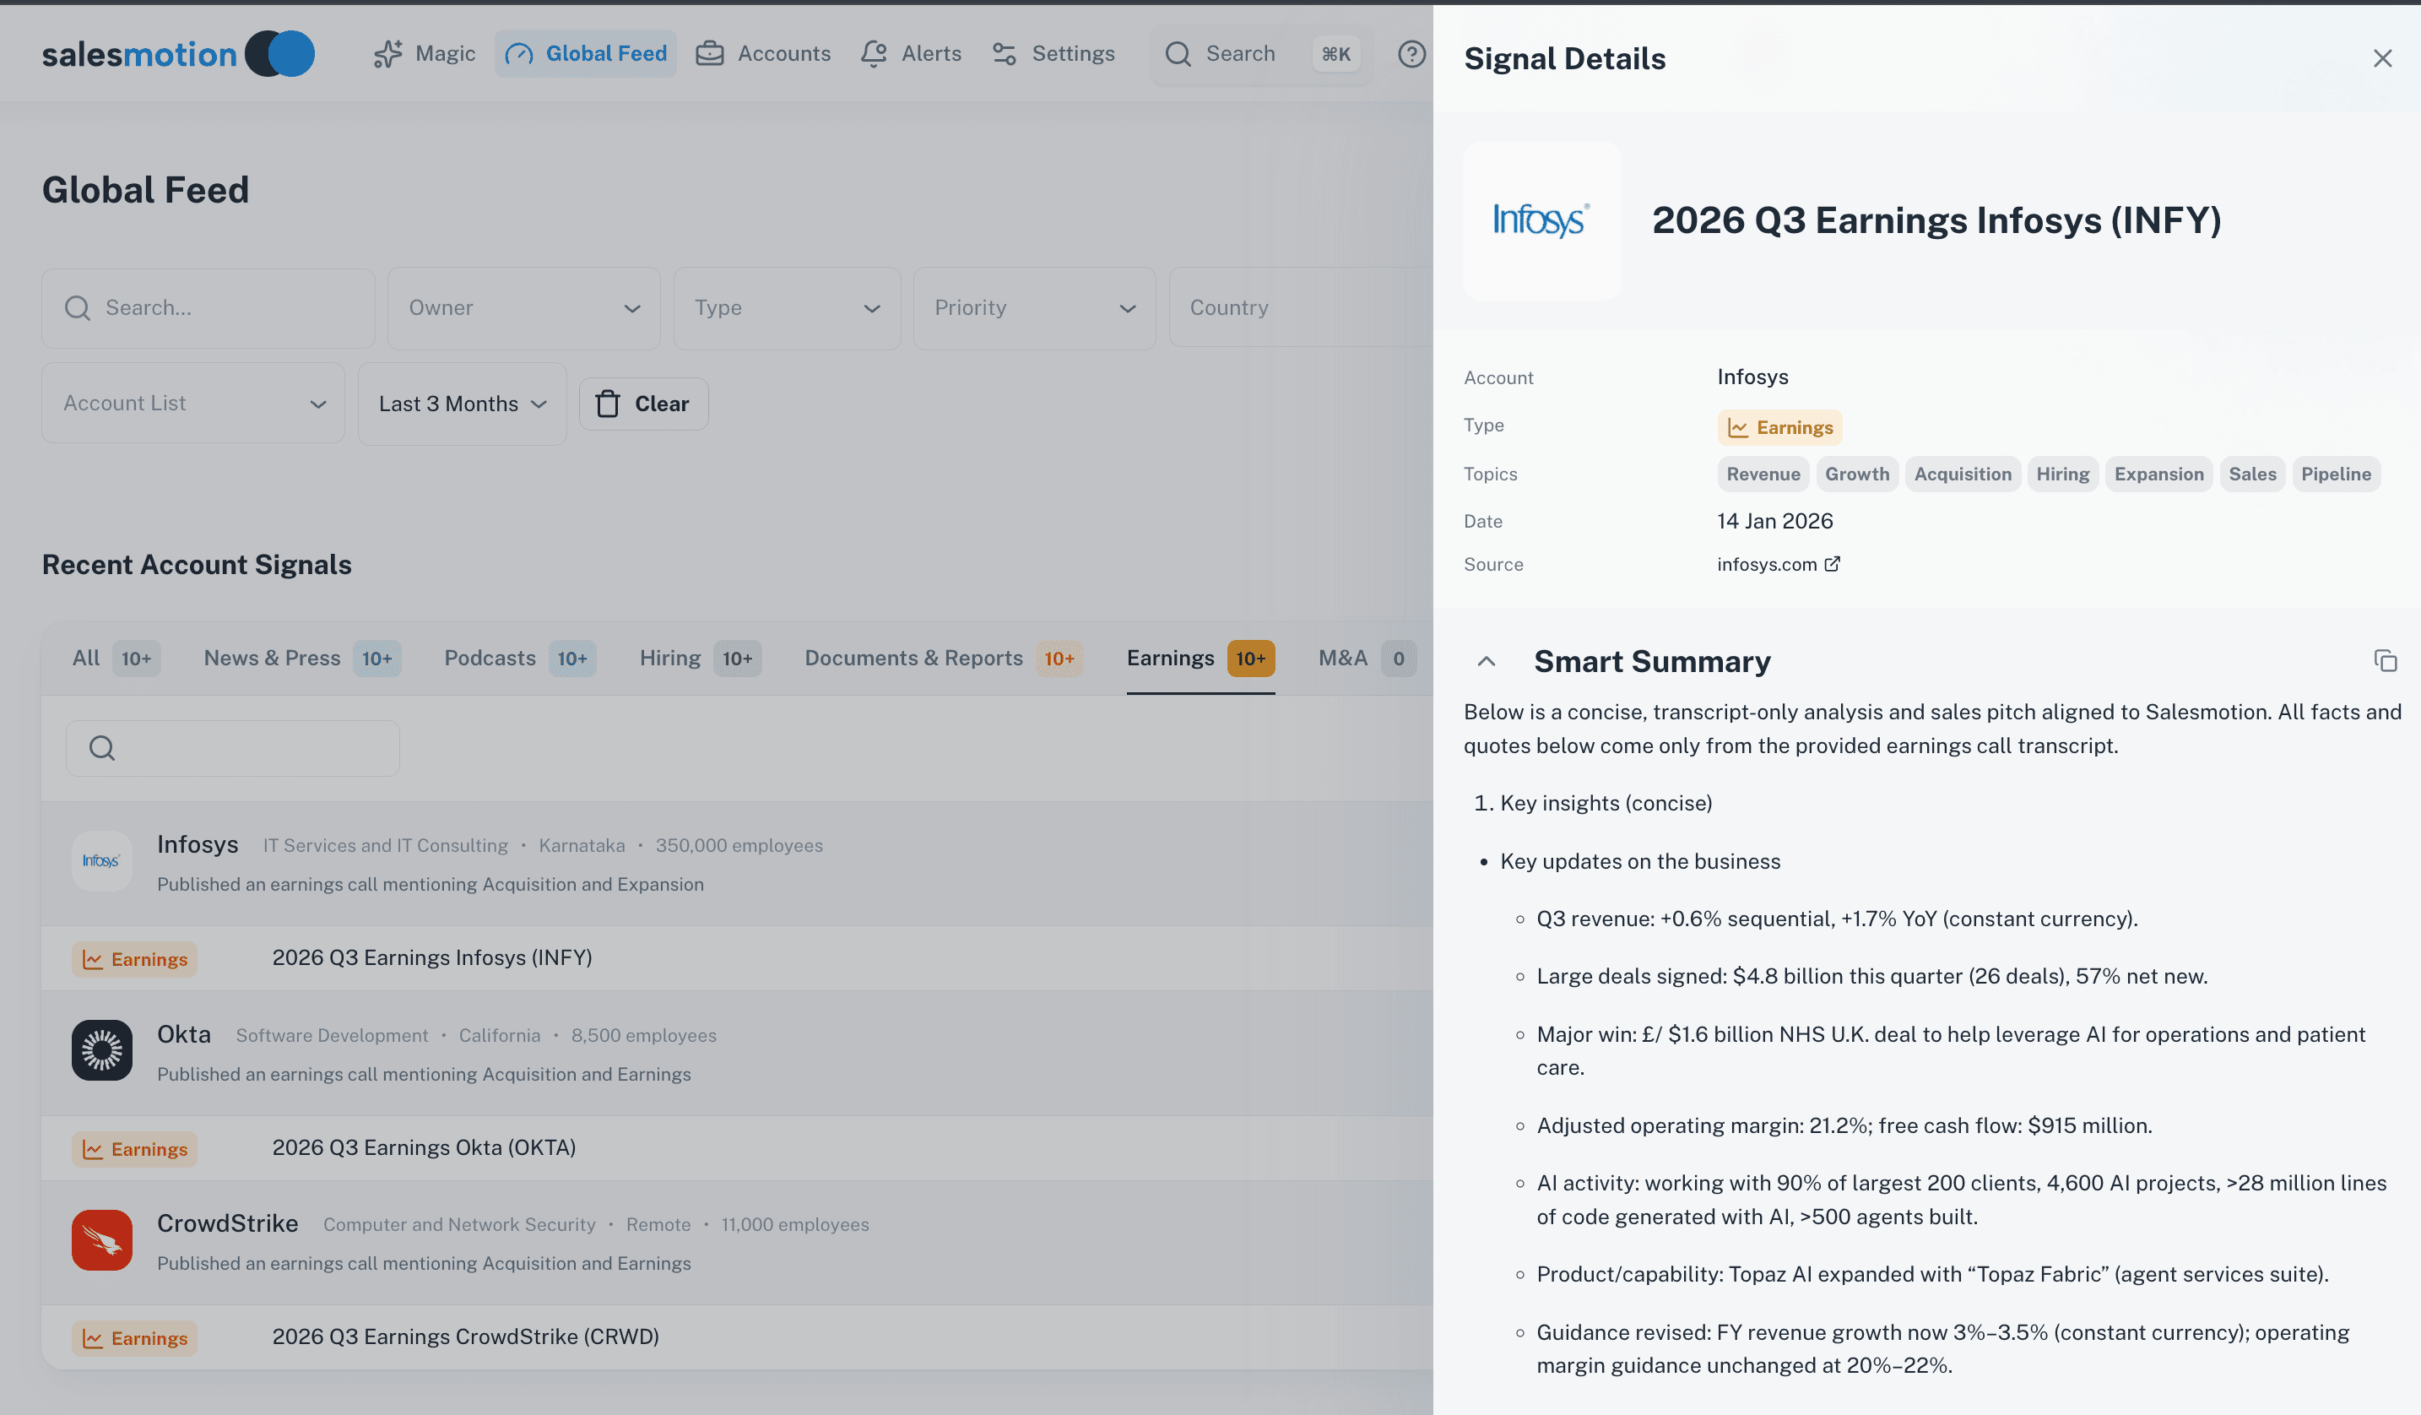Change the Last 3 Months date range
This screenshot has width=2421, height=1415.
461,404
